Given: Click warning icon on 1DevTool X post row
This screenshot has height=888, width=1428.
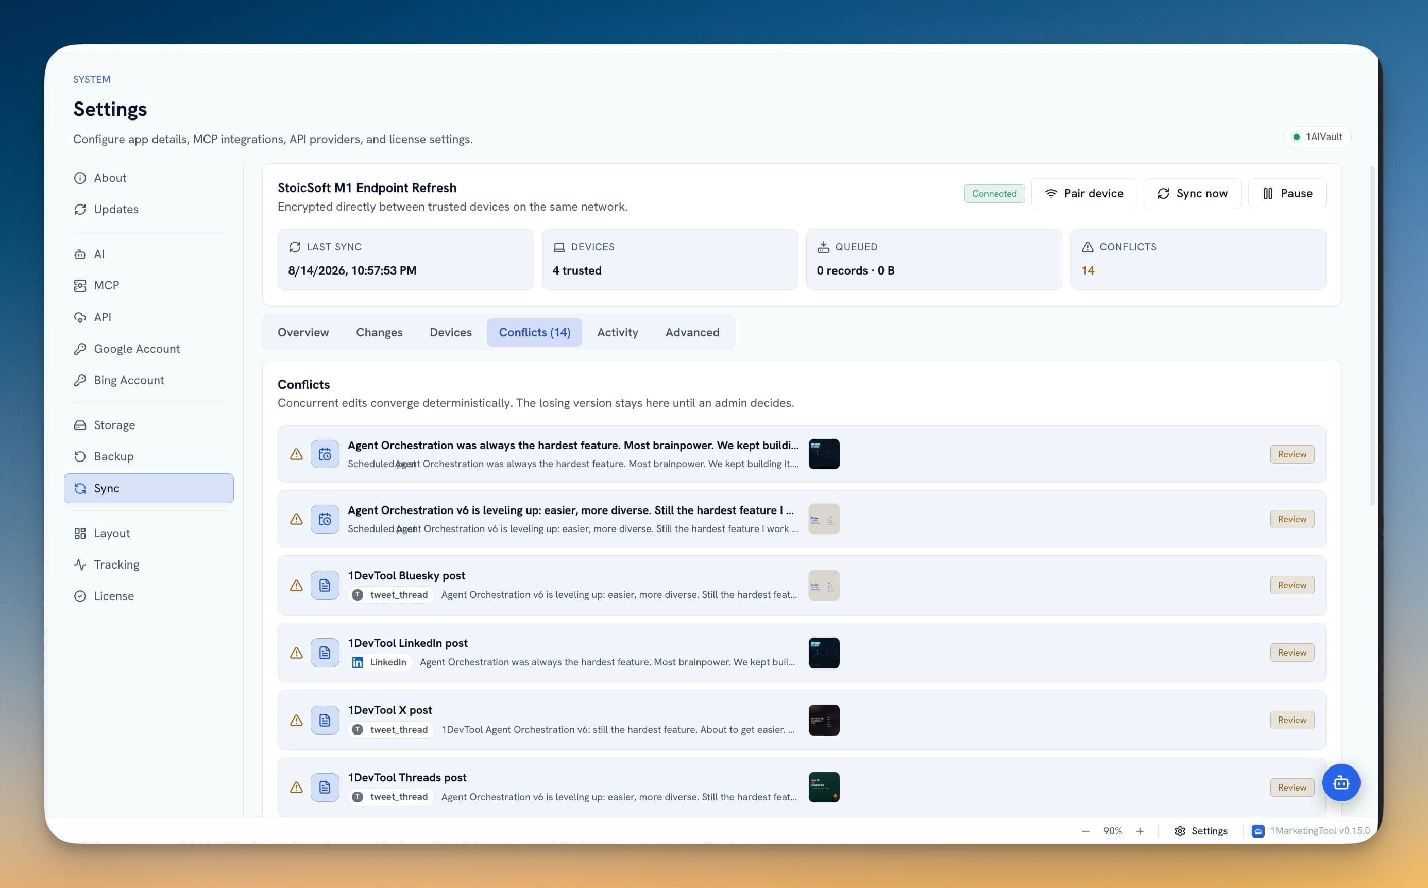Looking at the screenshot, I should 296,720.
